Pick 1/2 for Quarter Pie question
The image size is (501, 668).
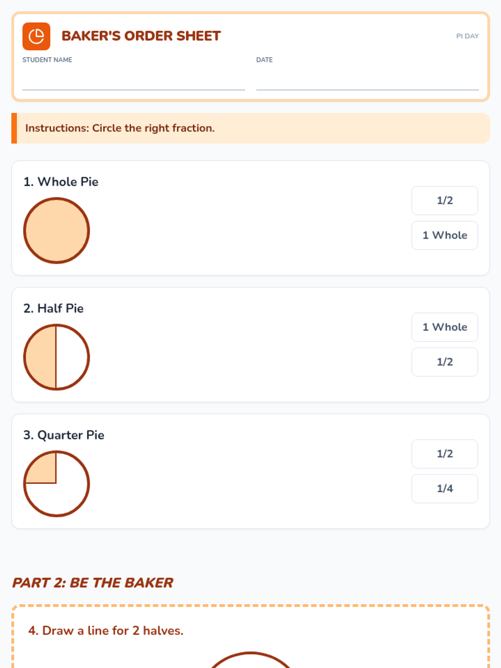point(445,454)
